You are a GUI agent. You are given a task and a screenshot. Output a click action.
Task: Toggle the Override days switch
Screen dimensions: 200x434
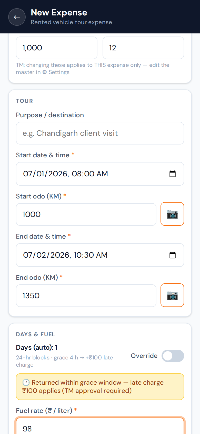click(173, 356)
